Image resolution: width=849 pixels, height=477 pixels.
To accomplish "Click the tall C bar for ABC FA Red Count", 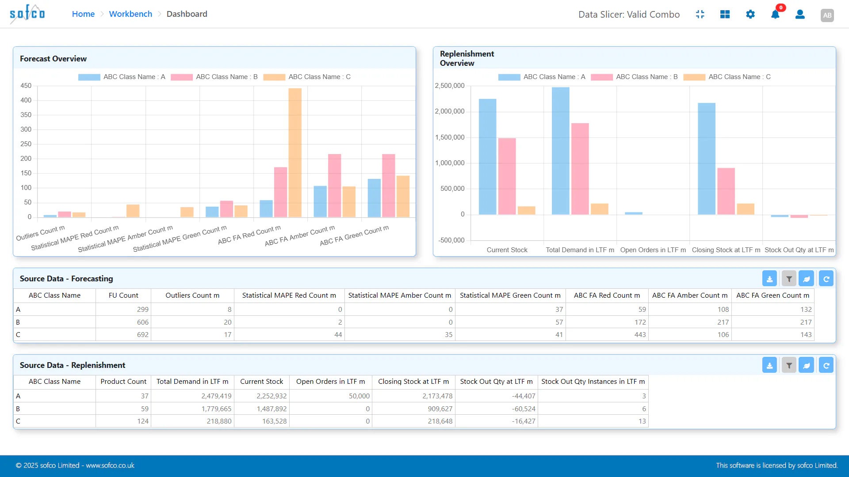I will (295, 152).
